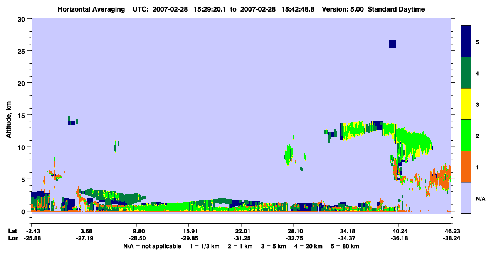Click the isolated dark blue square near 26 km
The width and height of the screenshot is (501, 257).
(x=392, y=44)
